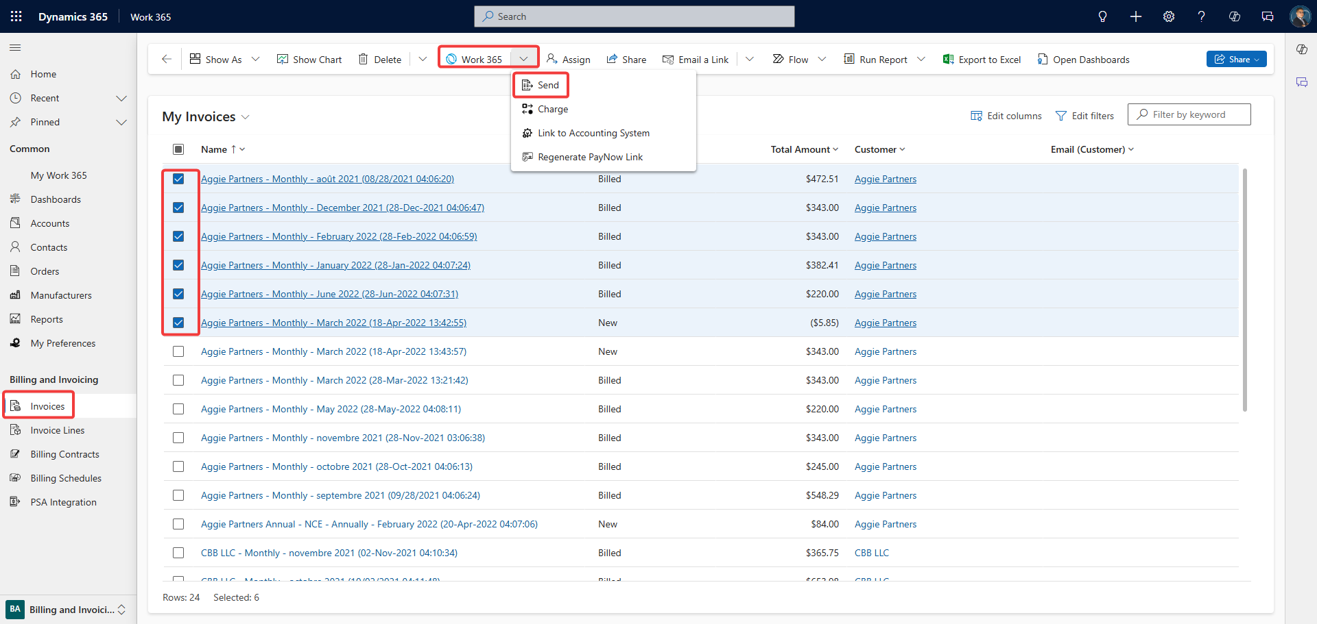1317x624 pixels.
Task: Click the Assign toolbar button
Action: [569, 60]
